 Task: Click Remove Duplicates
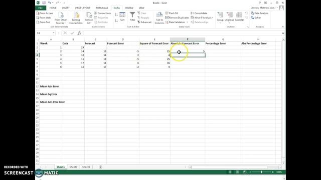click(177, 17)
